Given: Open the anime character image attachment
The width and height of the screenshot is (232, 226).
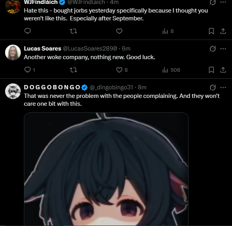Looking at the screenshot, I should click(x=106, y=169).
